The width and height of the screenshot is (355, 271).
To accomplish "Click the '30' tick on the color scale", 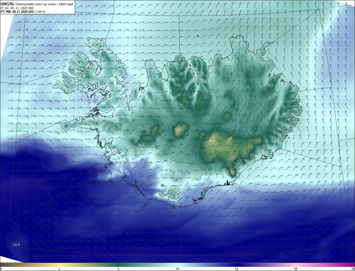I will [x=296, y=269].
